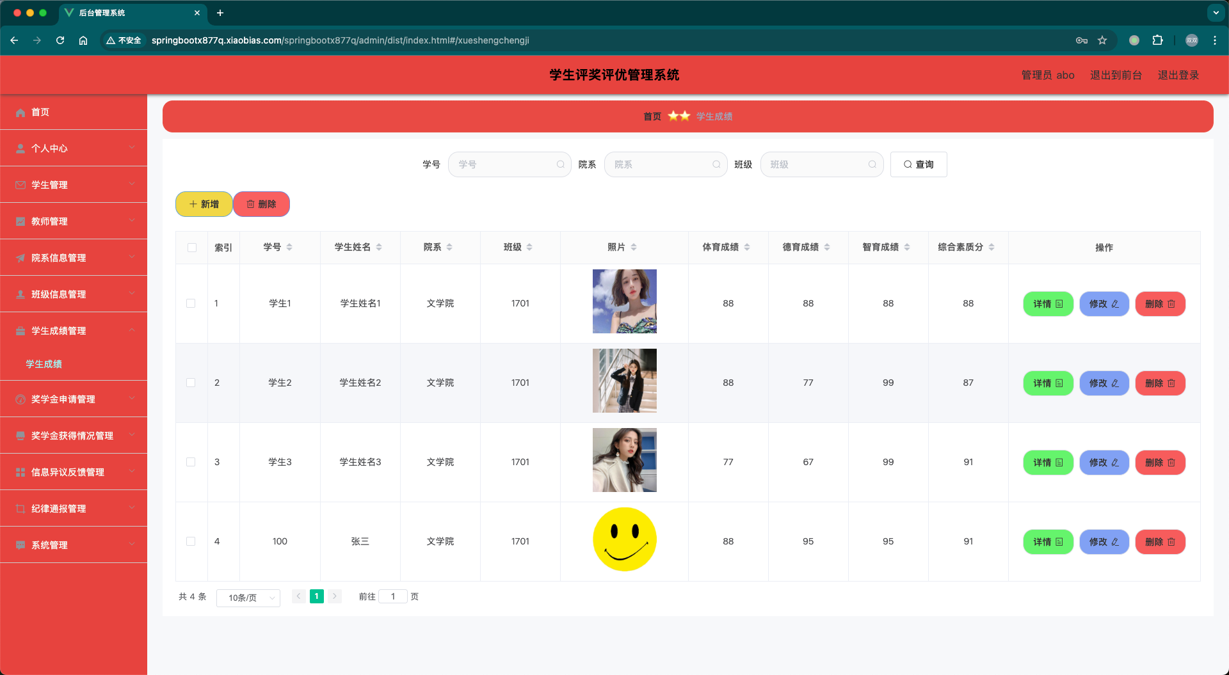Image resolution: width=1229 pixels, height=675 pixels.
Task: Bookmark this page with the star icon
Action: coord(1102,40)
